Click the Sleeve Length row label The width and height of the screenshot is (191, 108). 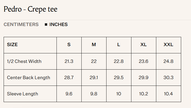(23, 94)
